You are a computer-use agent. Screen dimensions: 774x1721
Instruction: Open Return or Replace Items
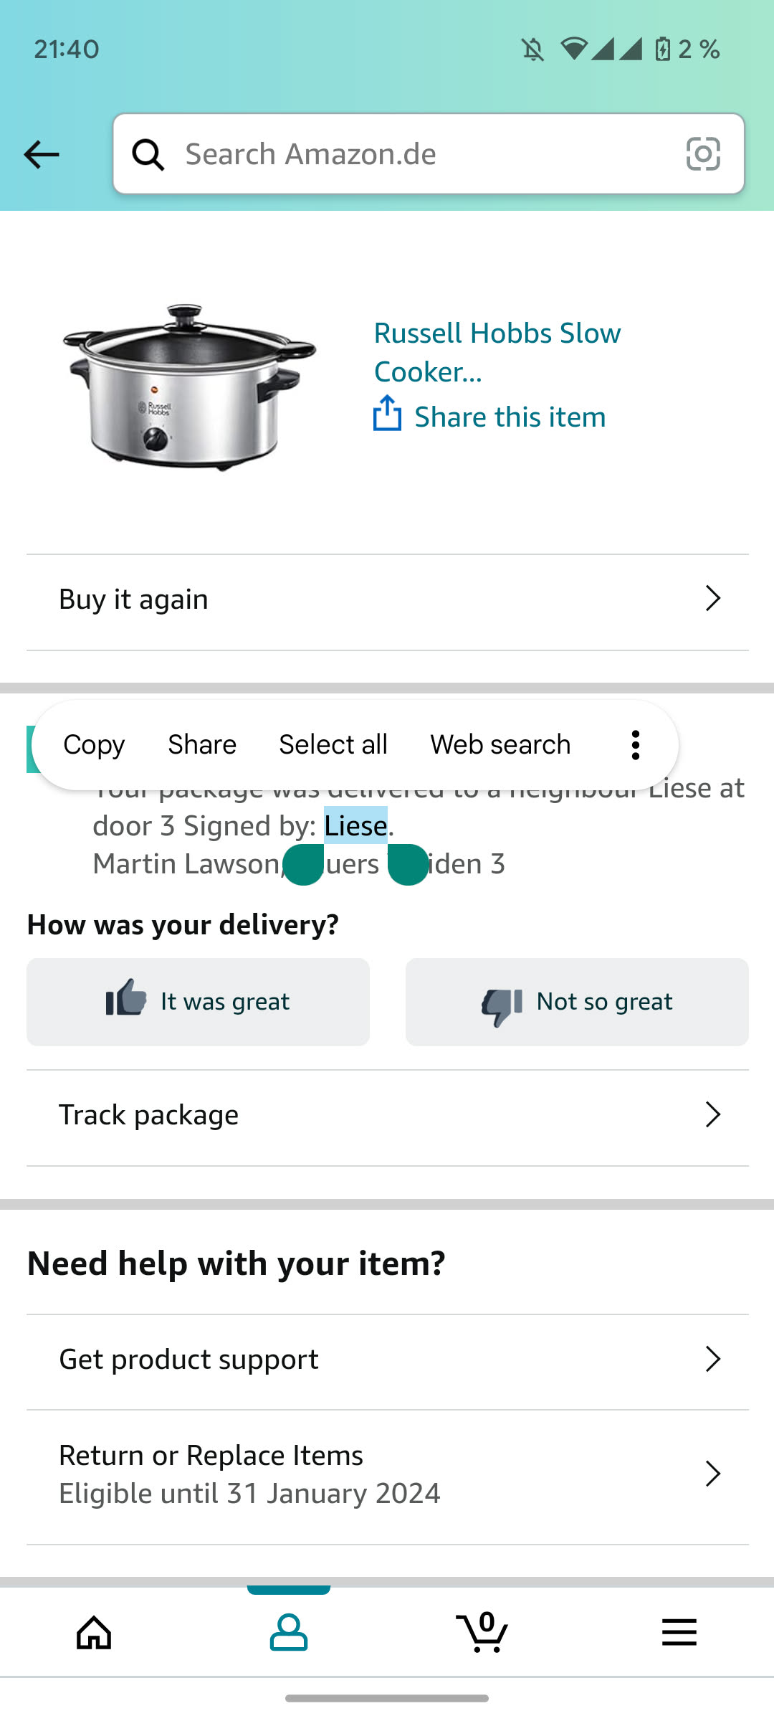pos(387,1474)
